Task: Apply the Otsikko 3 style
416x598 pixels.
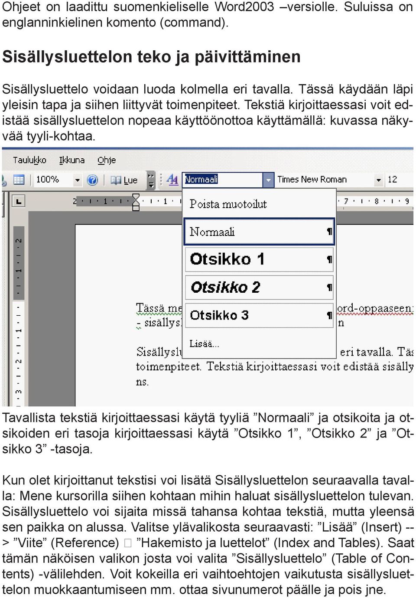Action: coord(259,315)
